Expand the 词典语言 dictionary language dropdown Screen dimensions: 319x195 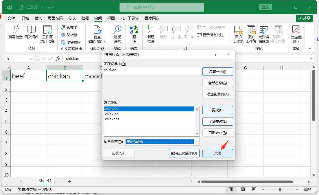pyautogui.click(x=197, y=142)
